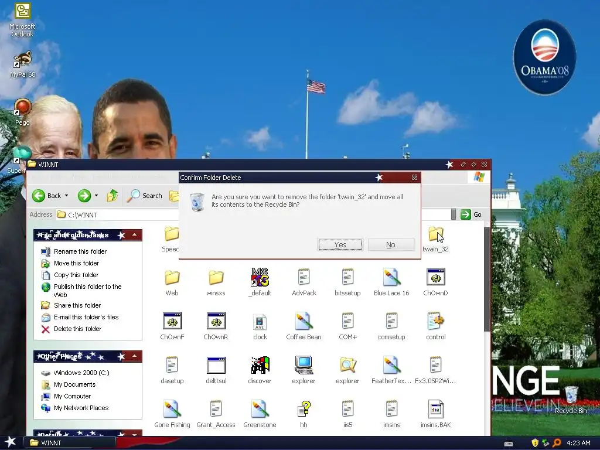Image resolution: width=600 pixels, height=450 pixels.
Task: Select the Blue Lace 16 bitmap
Action: pyautogui.click(x=391, y=282)
